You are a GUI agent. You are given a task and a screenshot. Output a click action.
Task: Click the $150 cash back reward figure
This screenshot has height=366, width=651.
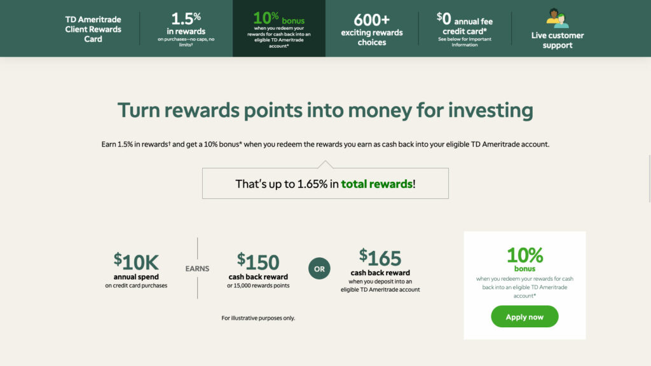click(258, 262)
